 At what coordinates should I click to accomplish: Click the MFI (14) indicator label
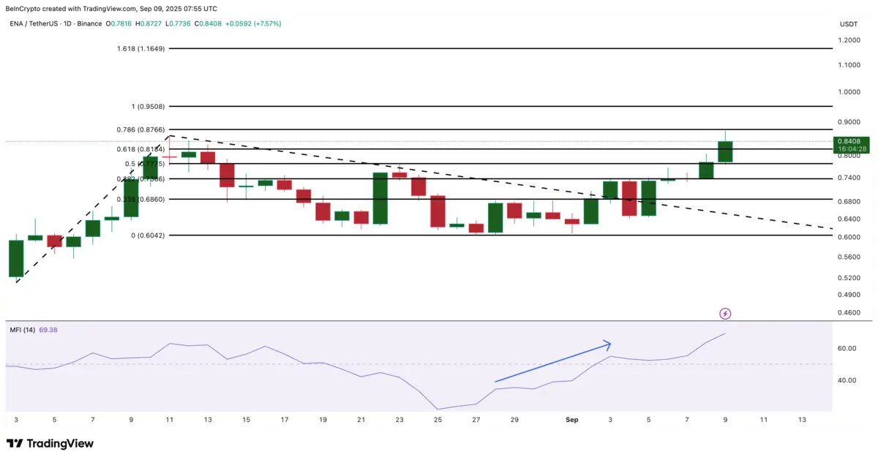click(x=22, y=330)
